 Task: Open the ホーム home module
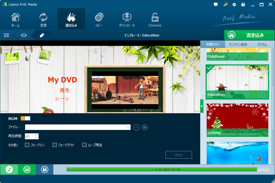(15, 20)
